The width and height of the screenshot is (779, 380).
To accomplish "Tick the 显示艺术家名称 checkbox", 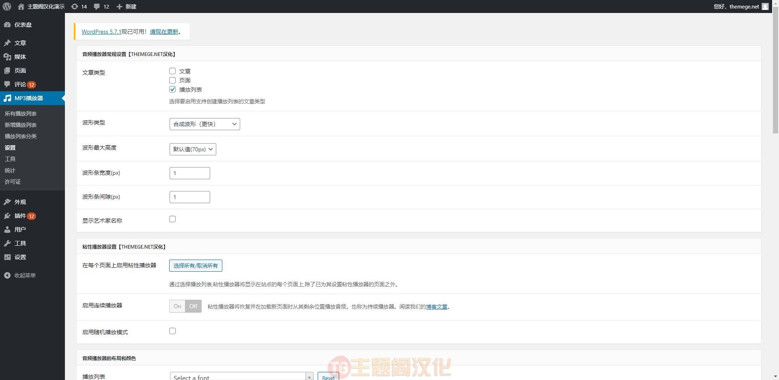I will click(172, 219).
